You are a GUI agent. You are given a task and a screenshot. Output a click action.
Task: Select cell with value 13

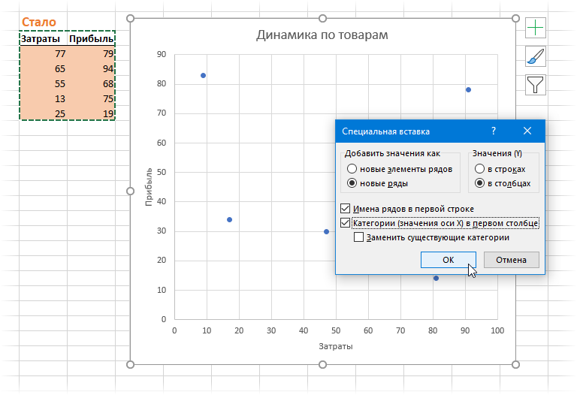pyautogui.click(x=44, y=99)
